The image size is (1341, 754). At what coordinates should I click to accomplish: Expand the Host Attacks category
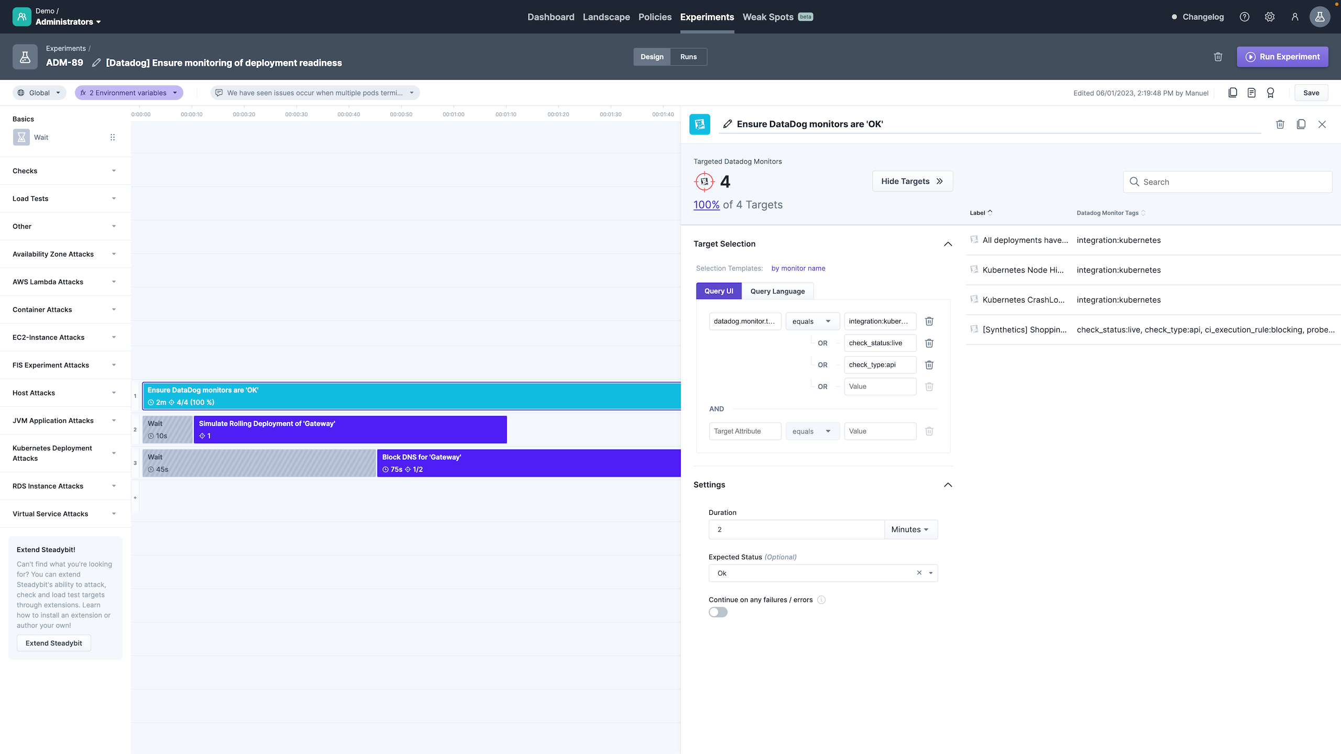65,393
